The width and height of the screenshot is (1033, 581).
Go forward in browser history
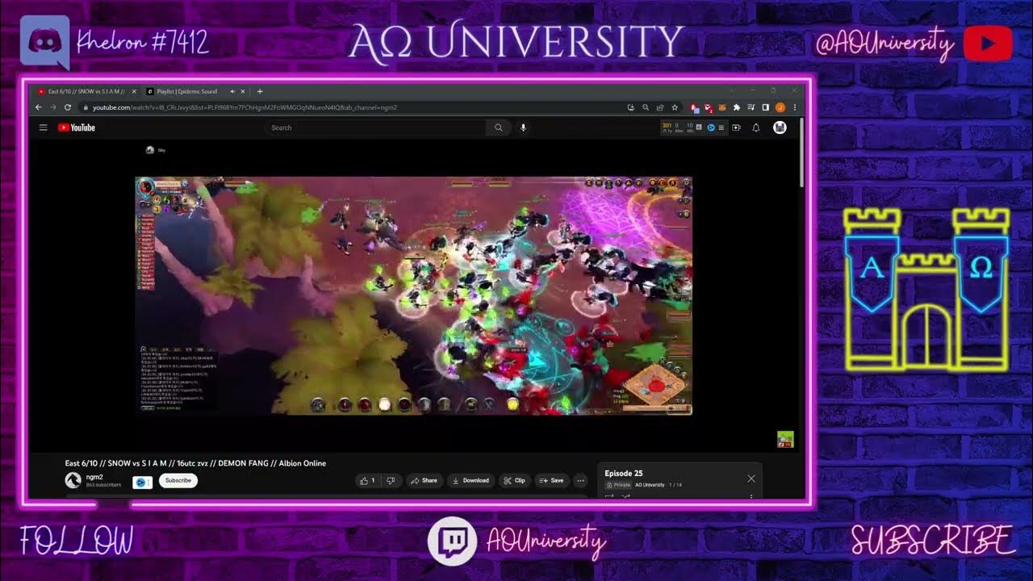pos(53,107)
